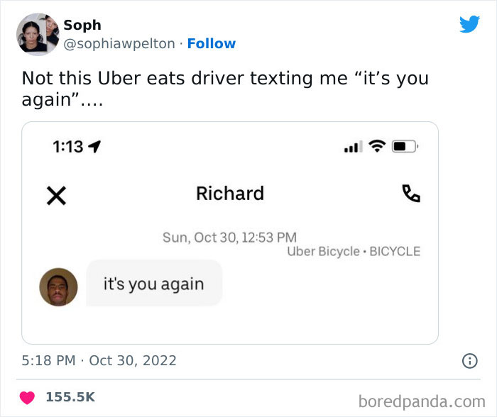Follow the sophiawpelton account
The height and width of the screenshot is (417, 497).
[x=212, y=44]
